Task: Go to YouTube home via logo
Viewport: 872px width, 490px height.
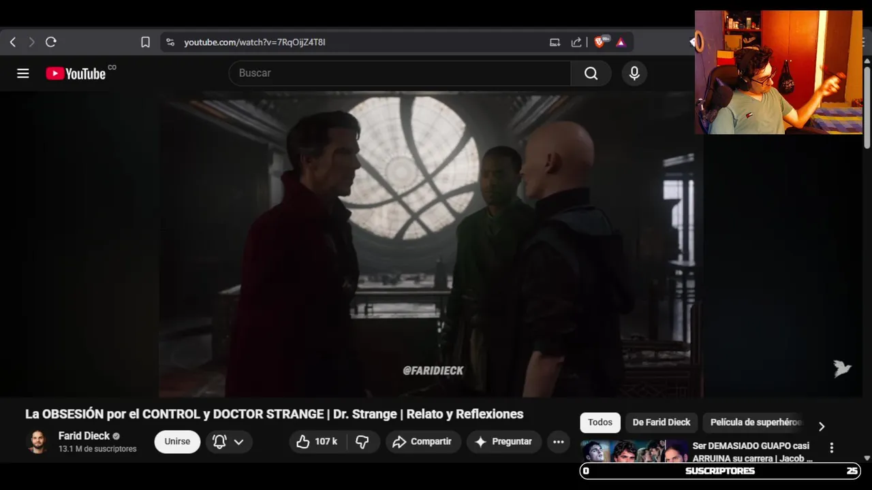Action: 76,73
